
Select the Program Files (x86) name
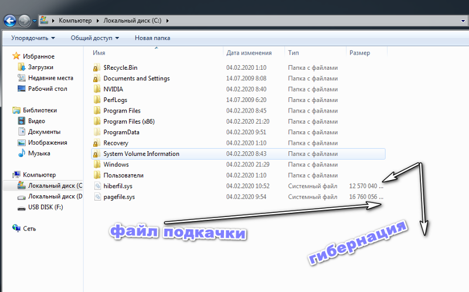(x=129, y=121)
